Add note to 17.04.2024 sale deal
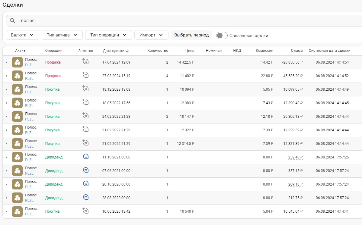The height and width of the screenshot is (225, 362). pos(85,61)
